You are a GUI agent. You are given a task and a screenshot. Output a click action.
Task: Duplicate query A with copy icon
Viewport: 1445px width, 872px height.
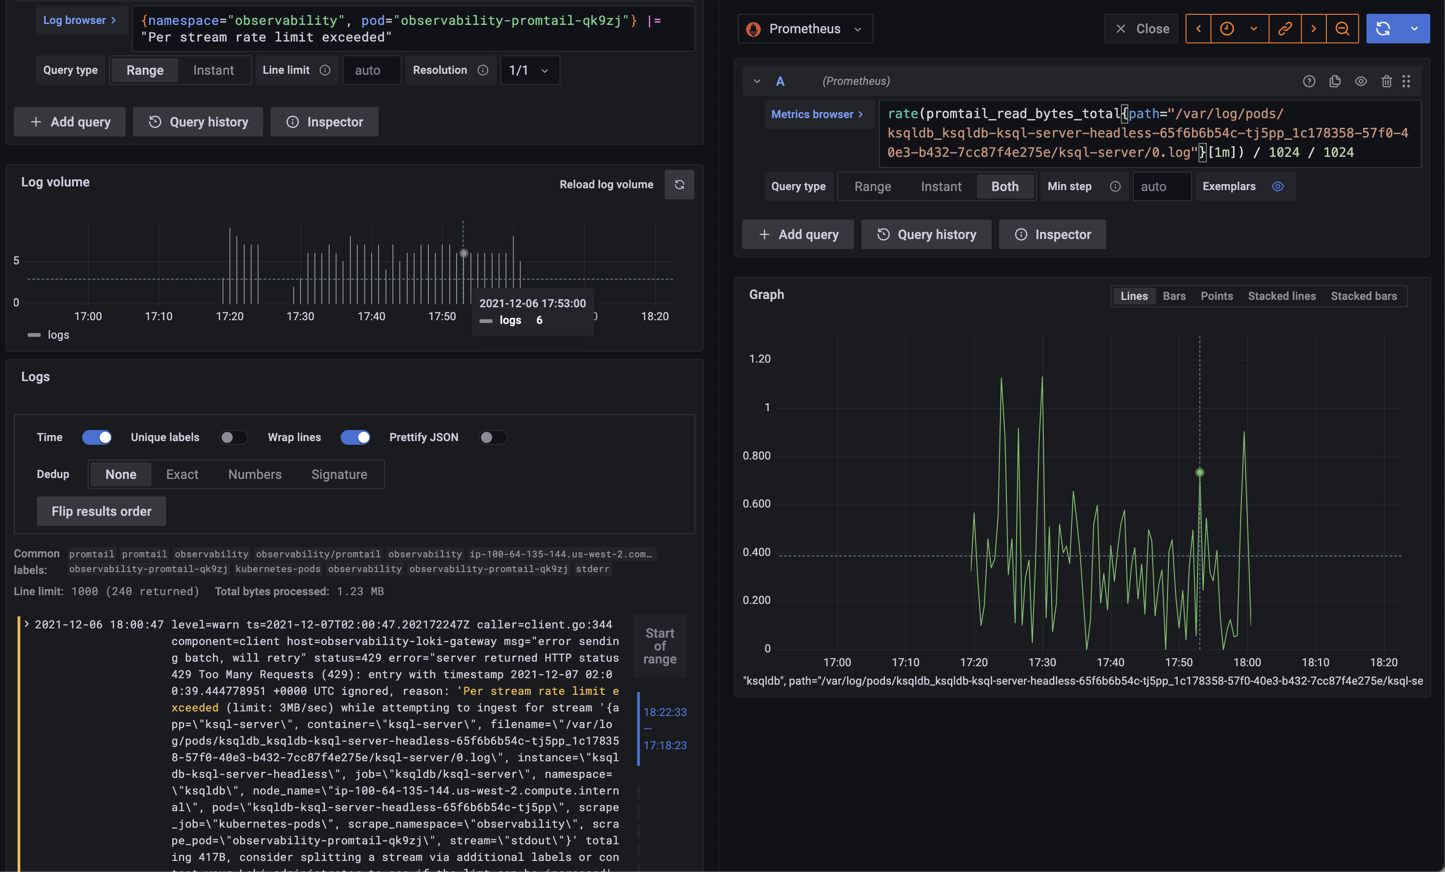1335,82
